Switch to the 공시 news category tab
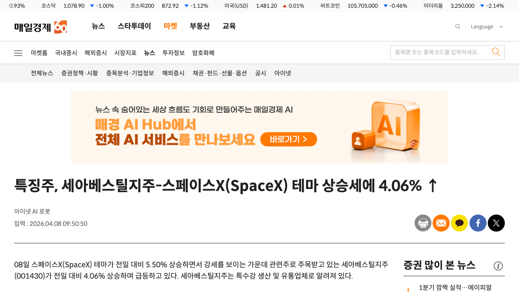Image resolution: width=519 pixels, height=292 pixels. [260, 73]
